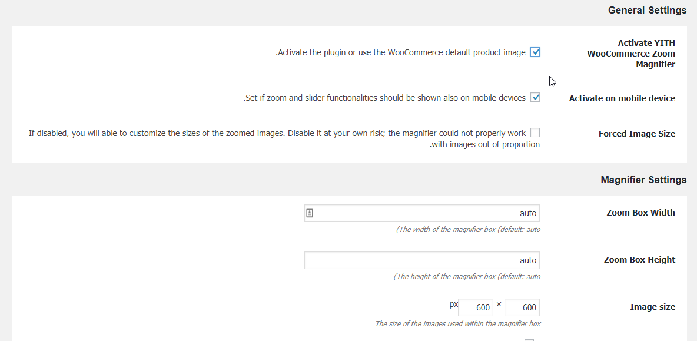Click the Zoom Box Width label
The image size is (697, 341).
tap(640, 213)
